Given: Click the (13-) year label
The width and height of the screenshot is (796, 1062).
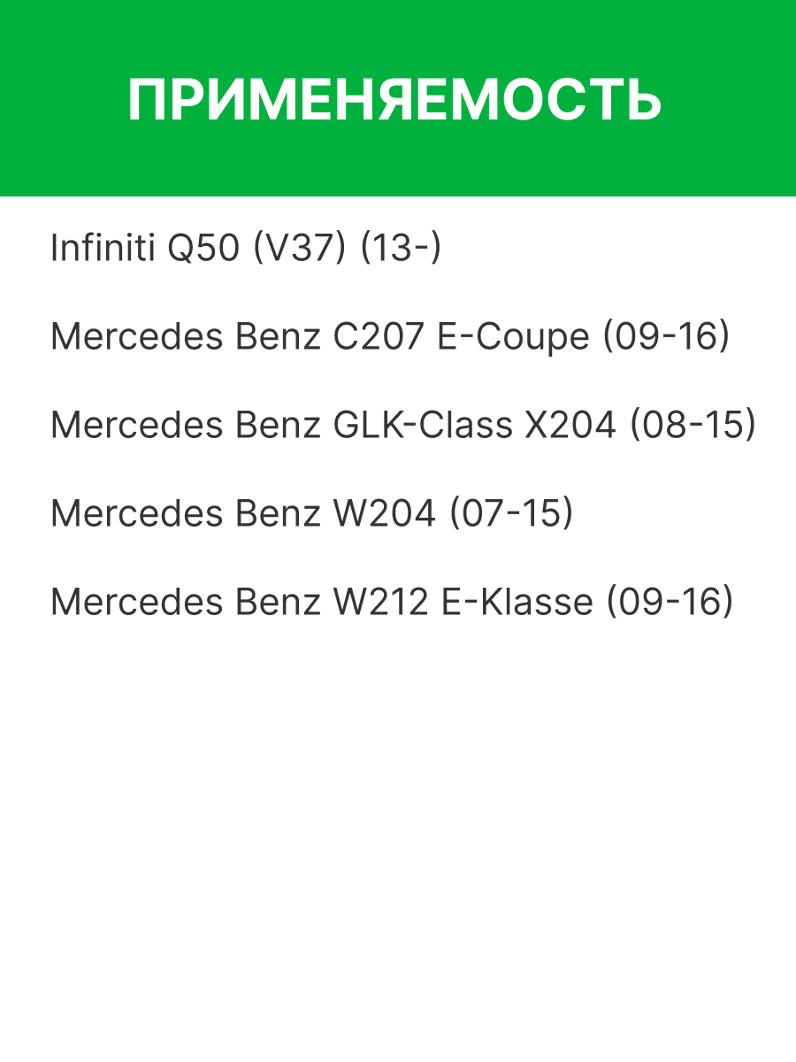Looking at the screenshot, I should pos(401,249).
